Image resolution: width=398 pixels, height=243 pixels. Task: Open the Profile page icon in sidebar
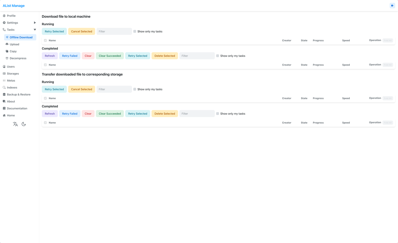4,16
